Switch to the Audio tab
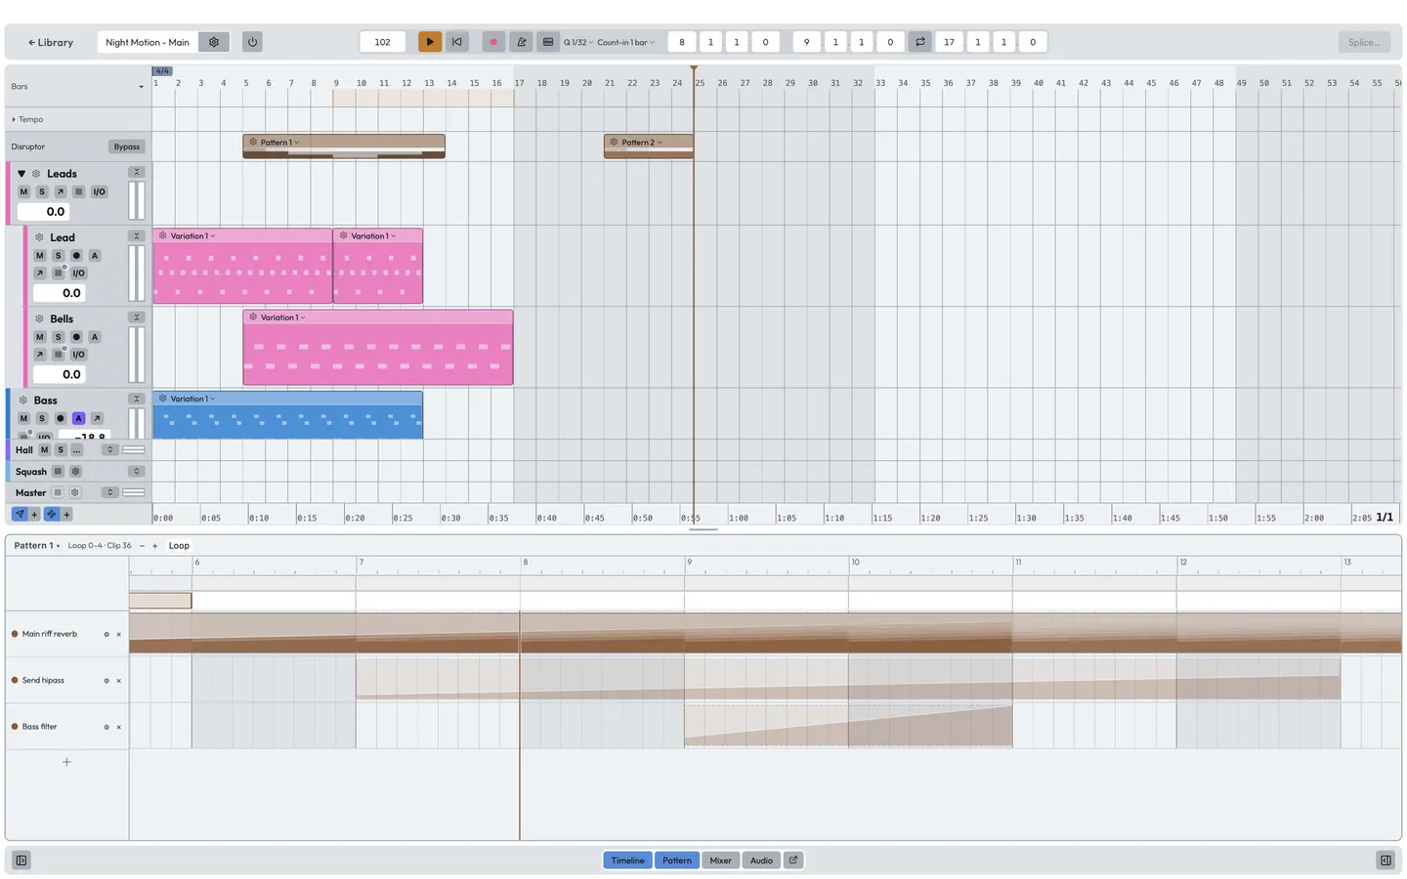Image resolution: width=1407 pixels, height=879 pixels. tap(761, 860)
